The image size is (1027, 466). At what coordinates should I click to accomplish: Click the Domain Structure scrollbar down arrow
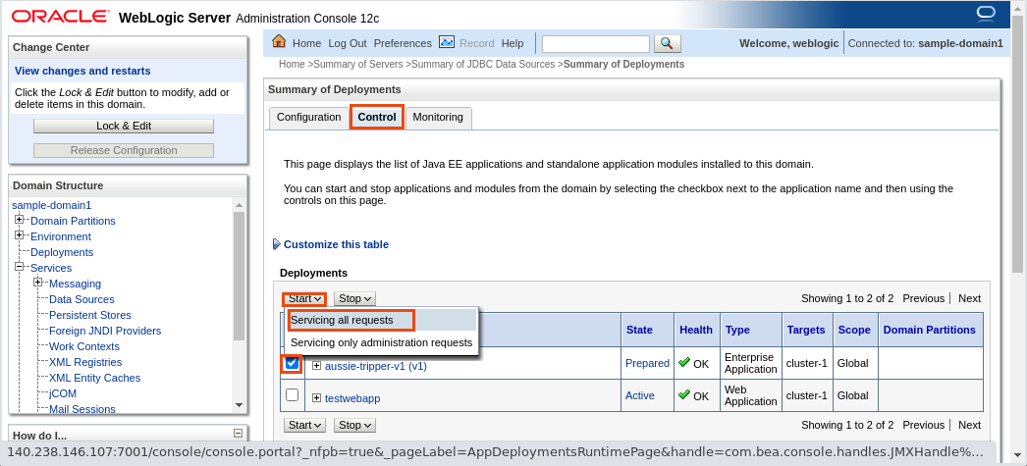[239, 405]
